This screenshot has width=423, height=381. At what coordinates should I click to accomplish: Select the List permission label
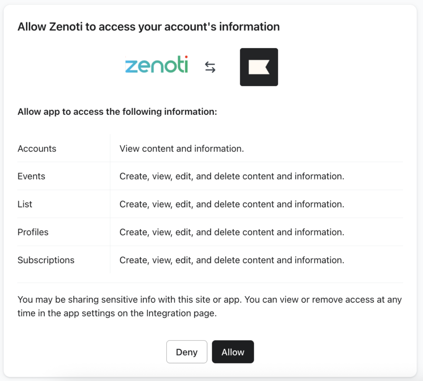click(25, 204)
